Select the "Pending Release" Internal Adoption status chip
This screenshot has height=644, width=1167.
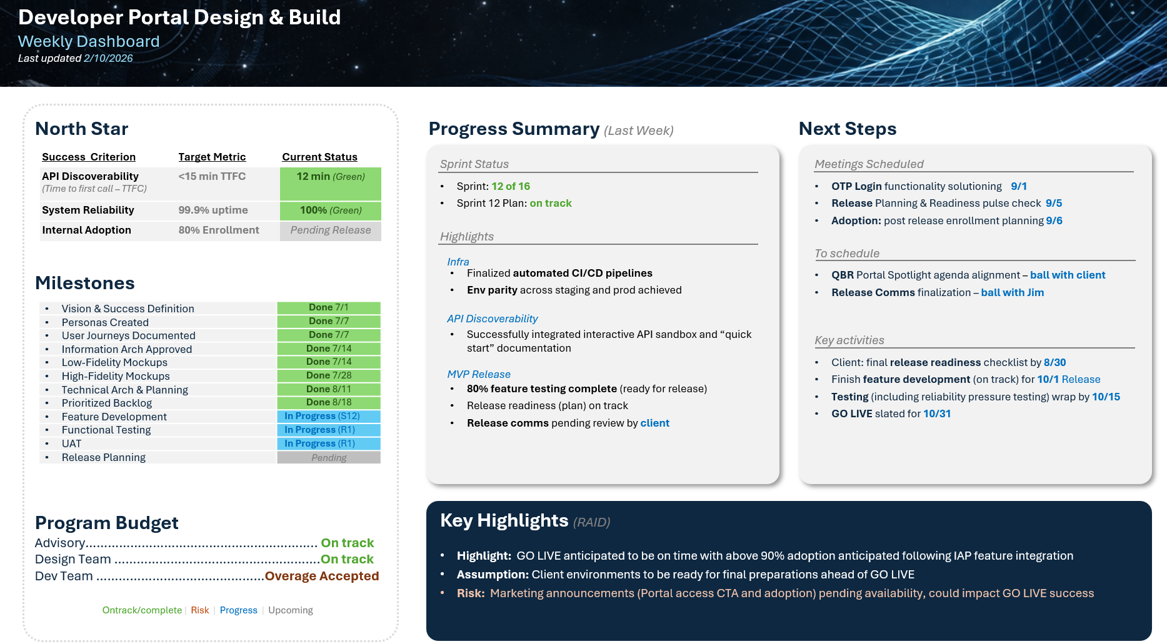tap(330, 230)
